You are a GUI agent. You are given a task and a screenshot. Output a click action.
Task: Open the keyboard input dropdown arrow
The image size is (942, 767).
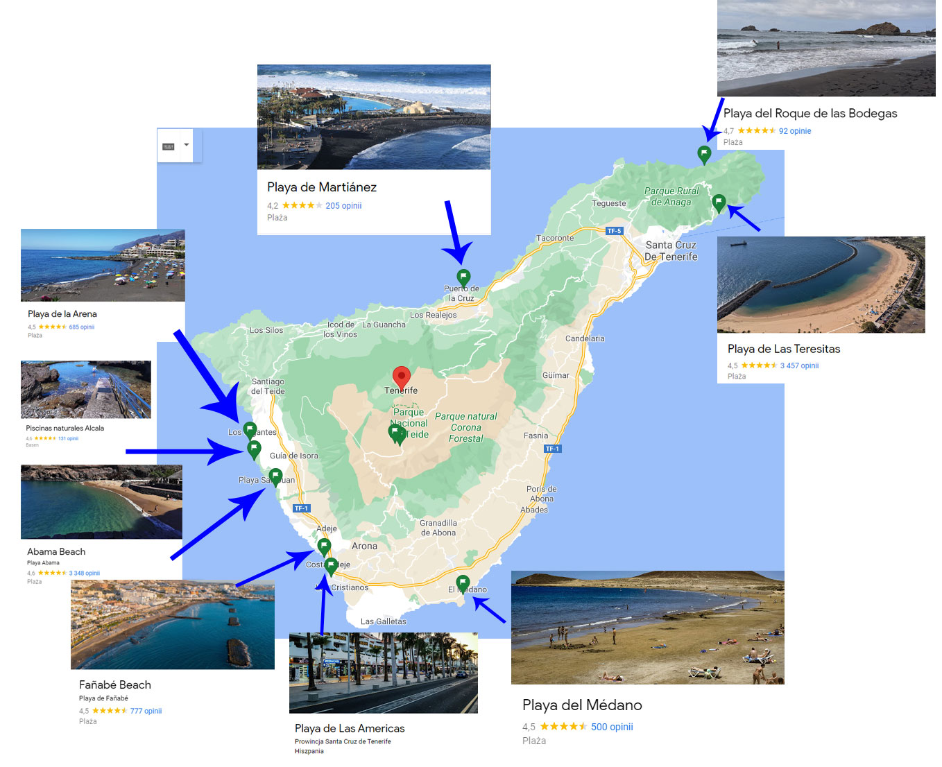point(187,146)
